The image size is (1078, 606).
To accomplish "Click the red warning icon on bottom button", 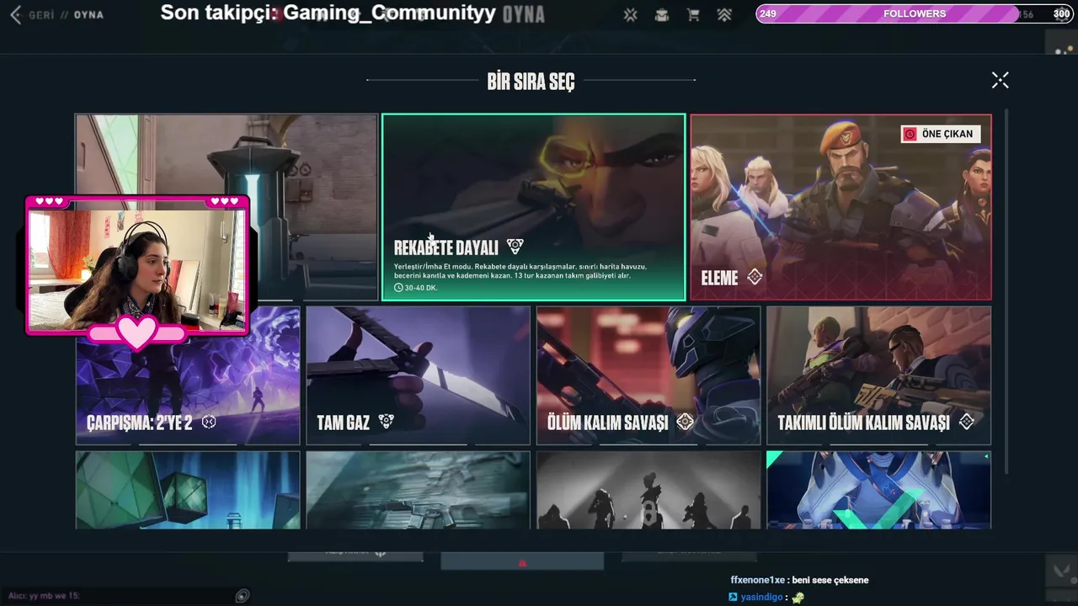I will tap(522, 563).
